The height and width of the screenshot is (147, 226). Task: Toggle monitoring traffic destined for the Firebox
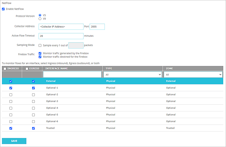[40, 57]
